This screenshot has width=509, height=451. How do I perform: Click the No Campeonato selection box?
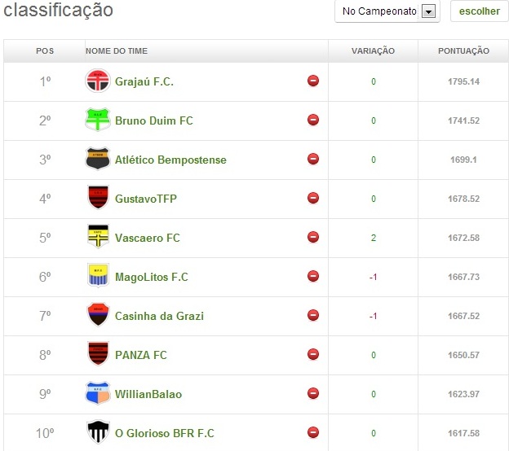tap(379, 11)
